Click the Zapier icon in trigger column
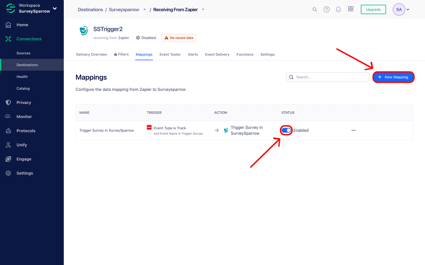This screenshot has height=265, width=425. click(x=149, y=127)
